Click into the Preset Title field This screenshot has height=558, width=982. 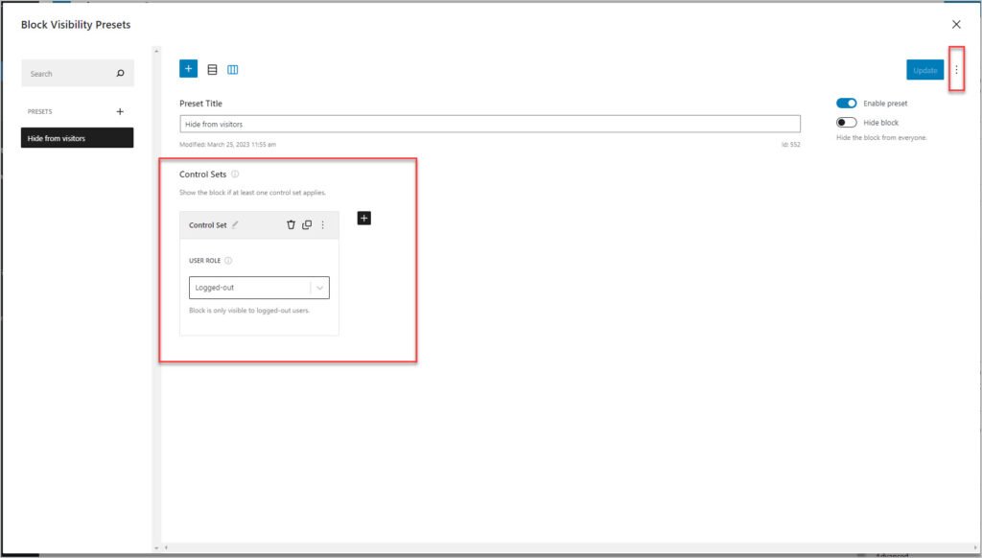coord(489,124)
